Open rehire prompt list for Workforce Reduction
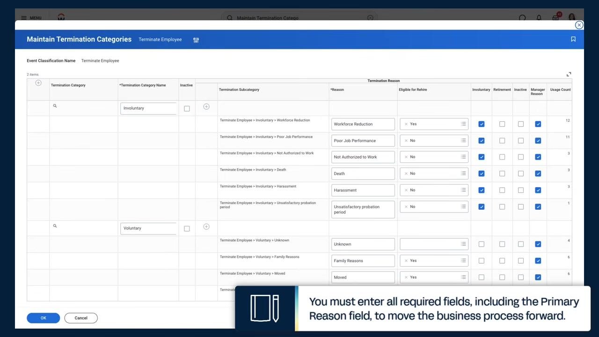 click(463, 124)
